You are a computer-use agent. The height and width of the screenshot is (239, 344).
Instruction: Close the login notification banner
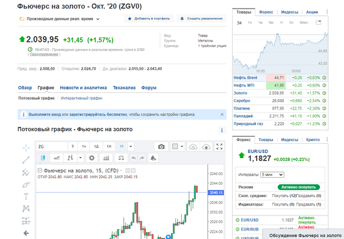222,115
